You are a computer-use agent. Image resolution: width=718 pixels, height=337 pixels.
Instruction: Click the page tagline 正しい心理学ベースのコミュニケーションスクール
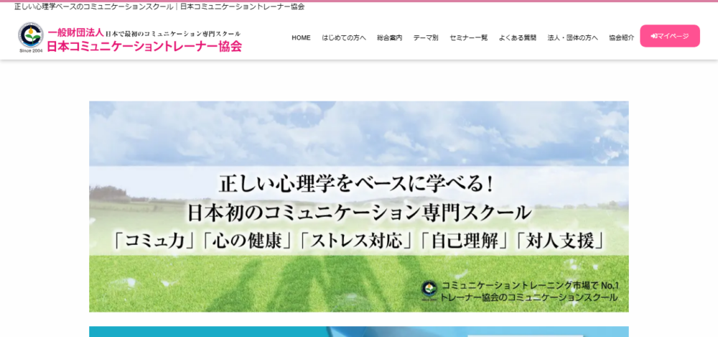coord(93,7)
